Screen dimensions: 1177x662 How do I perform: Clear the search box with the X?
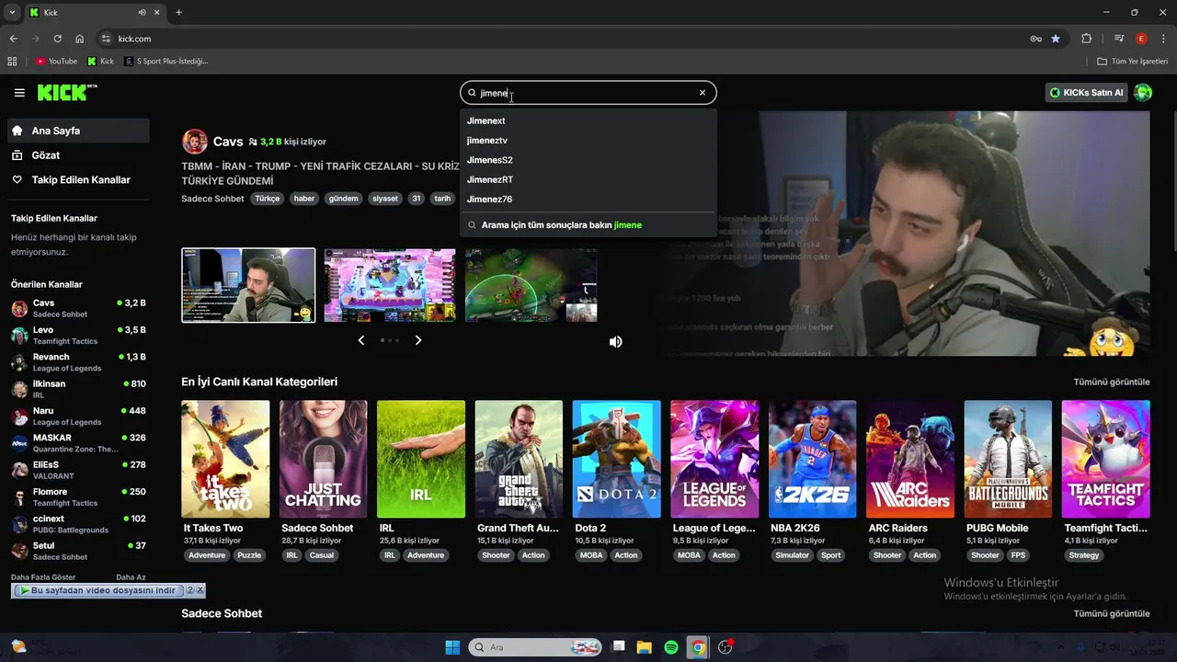703,93
